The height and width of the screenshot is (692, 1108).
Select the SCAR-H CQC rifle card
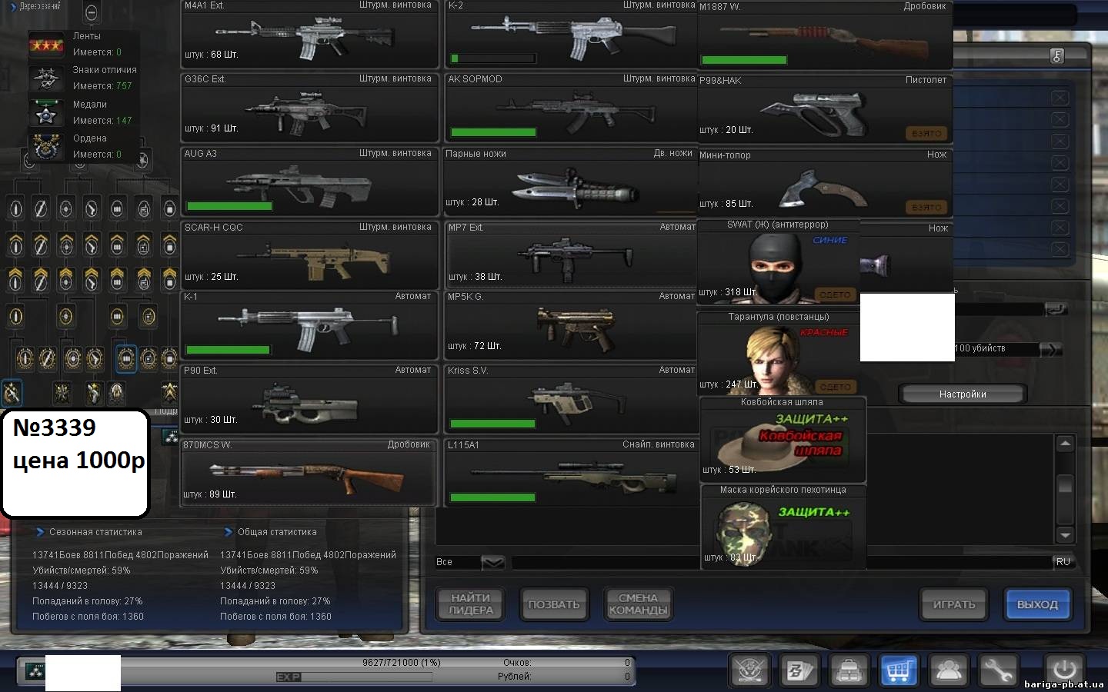(309, 255)
